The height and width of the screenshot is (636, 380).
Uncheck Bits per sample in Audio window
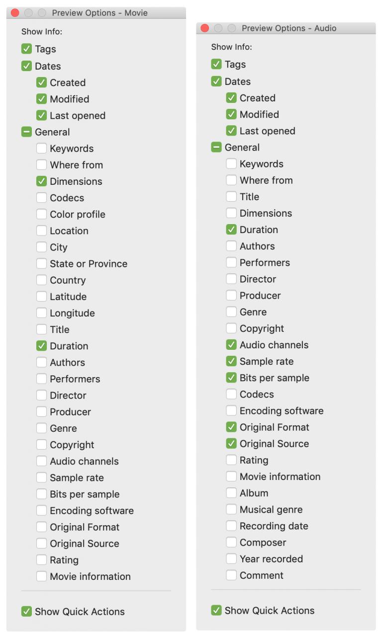click(232, 378)
